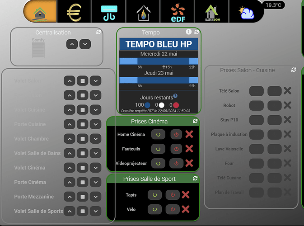Stop Volet Cinéma shutter
The height and width of the screenshot is (226, 304).
point(83,168)
